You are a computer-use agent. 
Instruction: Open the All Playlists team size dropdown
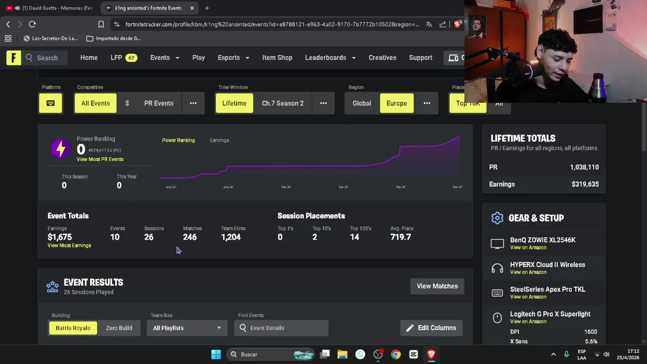click(187, 328)
